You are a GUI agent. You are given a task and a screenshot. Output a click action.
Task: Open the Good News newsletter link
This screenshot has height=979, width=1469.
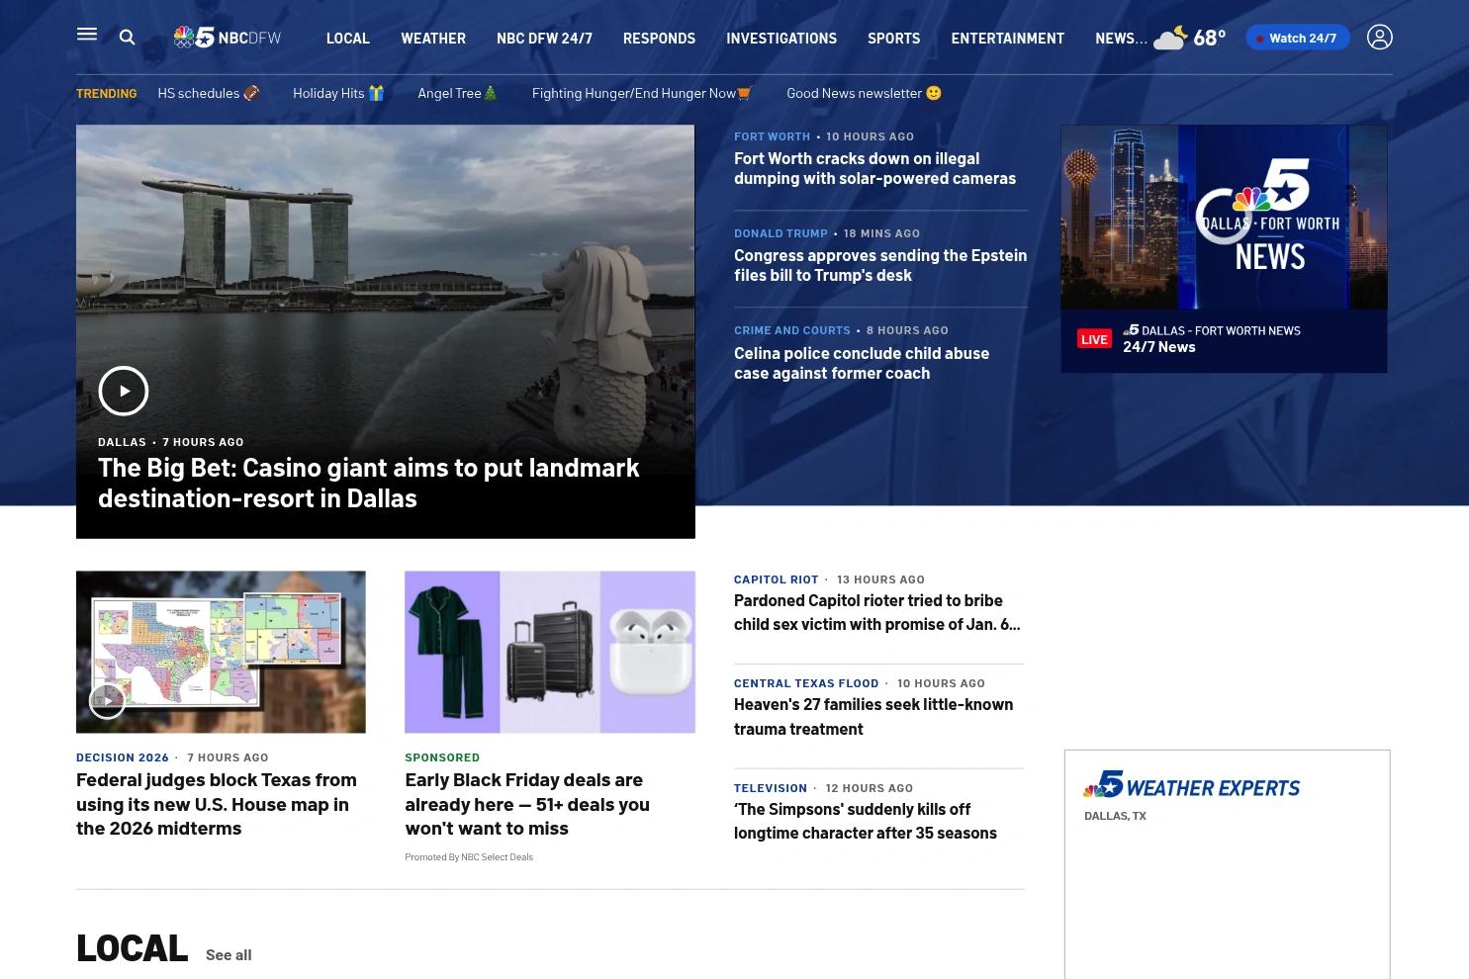point(864,93)
